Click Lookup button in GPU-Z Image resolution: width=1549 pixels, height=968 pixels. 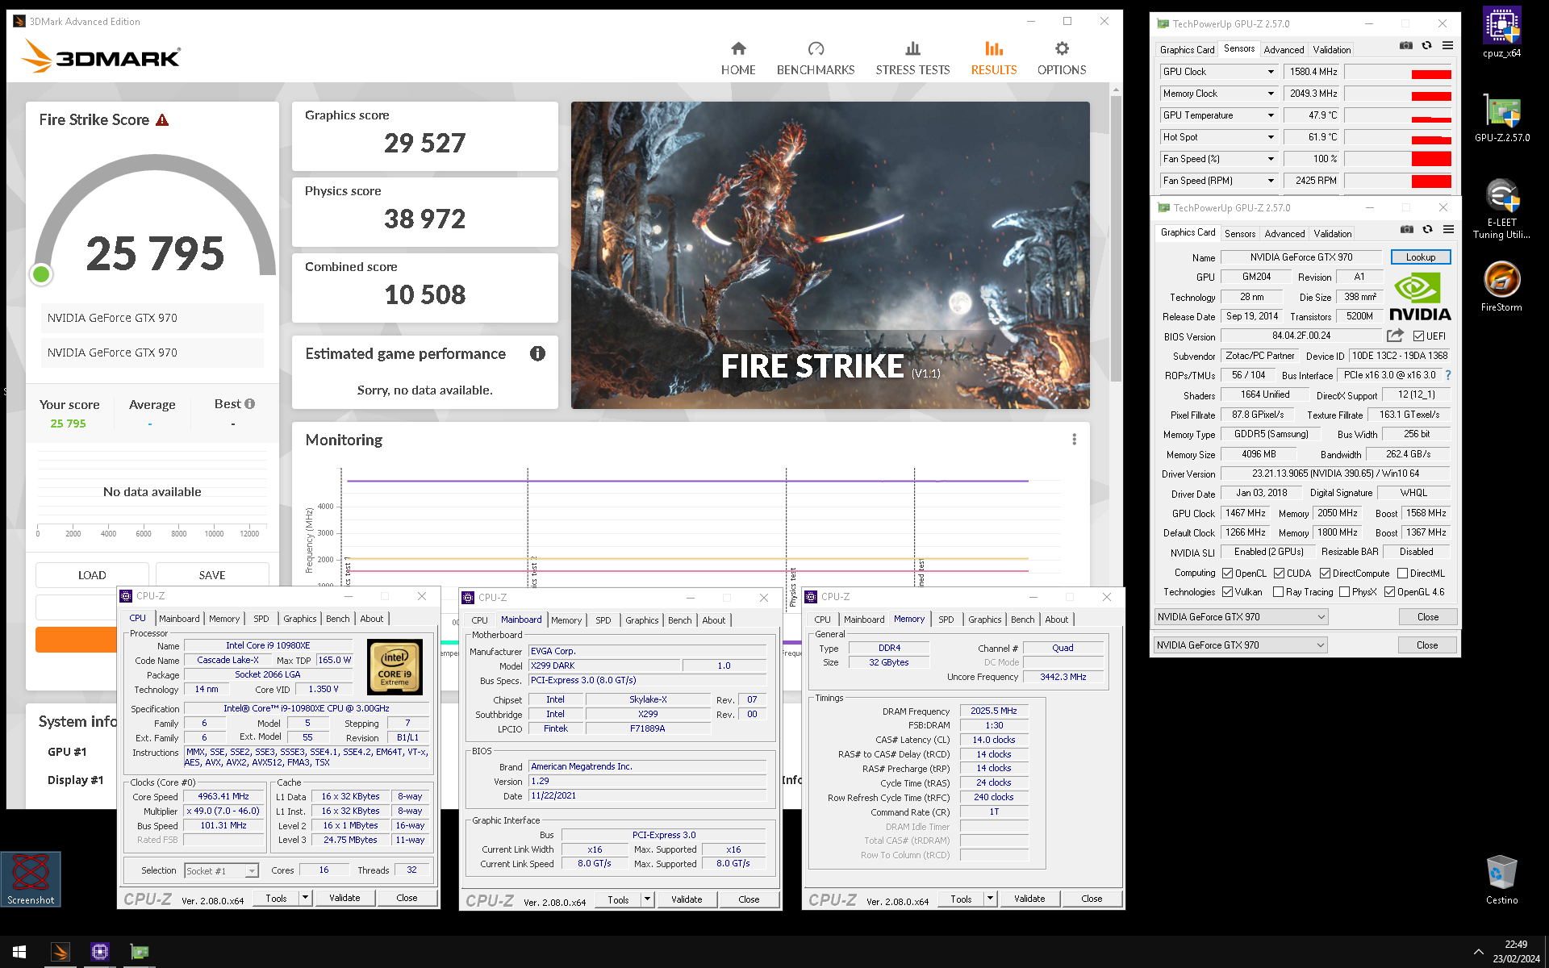tap(1421, 257)
